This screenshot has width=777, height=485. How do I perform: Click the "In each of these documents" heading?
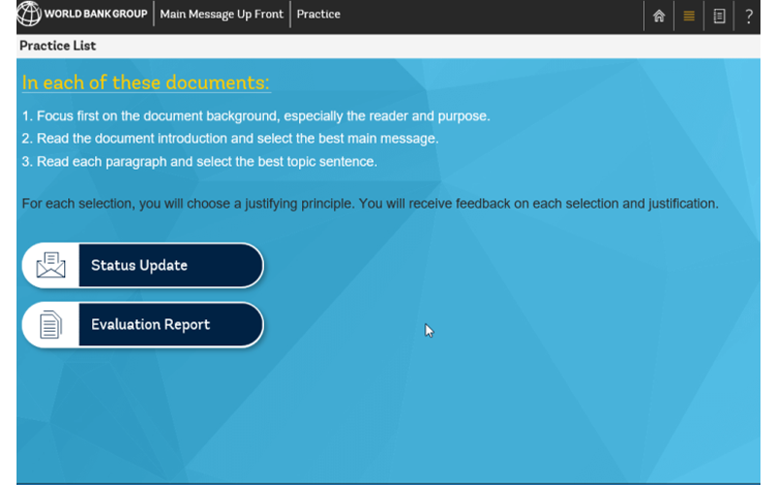click(146, 82)
